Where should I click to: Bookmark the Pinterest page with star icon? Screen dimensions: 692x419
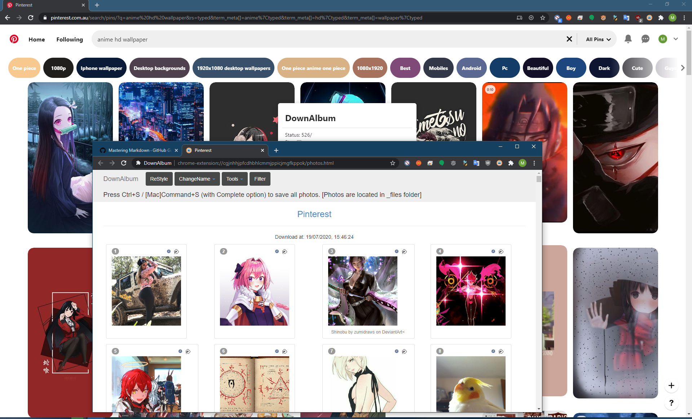click(x=542, y=18)
